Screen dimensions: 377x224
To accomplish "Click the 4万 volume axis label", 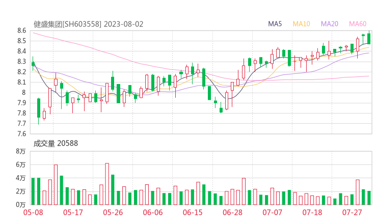I will coord(21,178).
